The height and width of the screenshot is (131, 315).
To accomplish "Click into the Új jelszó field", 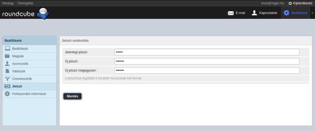I will [x=207, y=61].
